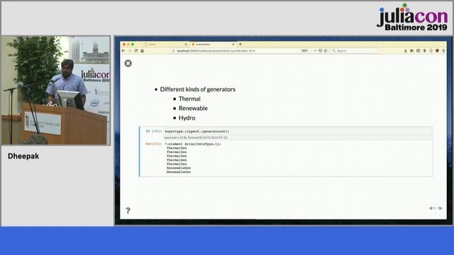Close the Home browser tab
This screenshot has width=454, height=255.
click(186, 44)
